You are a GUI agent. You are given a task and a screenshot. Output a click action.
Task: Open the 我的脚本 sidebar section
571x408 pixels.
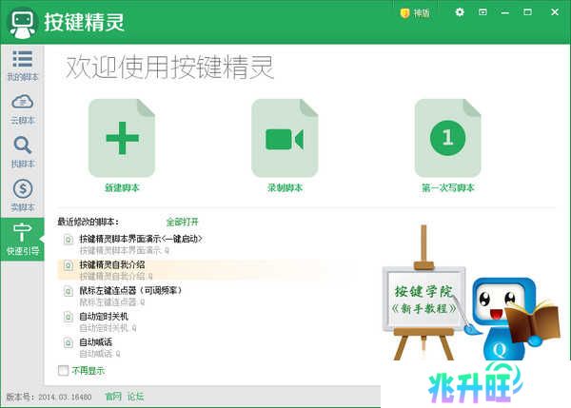[22, 66]
